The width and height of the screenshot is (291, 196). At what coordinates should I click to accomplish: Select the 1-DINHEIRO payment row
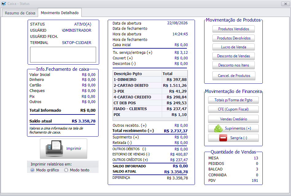tap(150, 80)
